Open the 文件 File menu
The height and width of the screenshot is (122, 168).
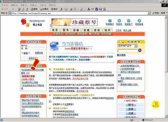[5, 5]
